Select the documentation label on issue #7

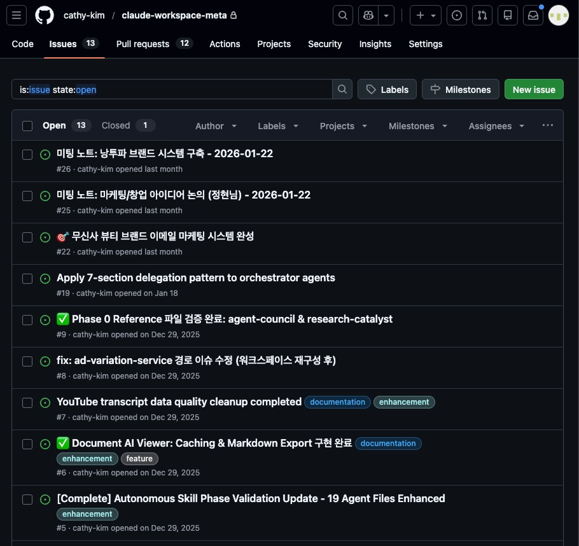click(x=337, y=402)
